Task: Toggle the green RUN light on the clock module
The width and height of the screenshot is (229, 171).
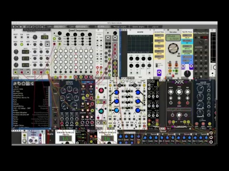Action: point(21,45)
